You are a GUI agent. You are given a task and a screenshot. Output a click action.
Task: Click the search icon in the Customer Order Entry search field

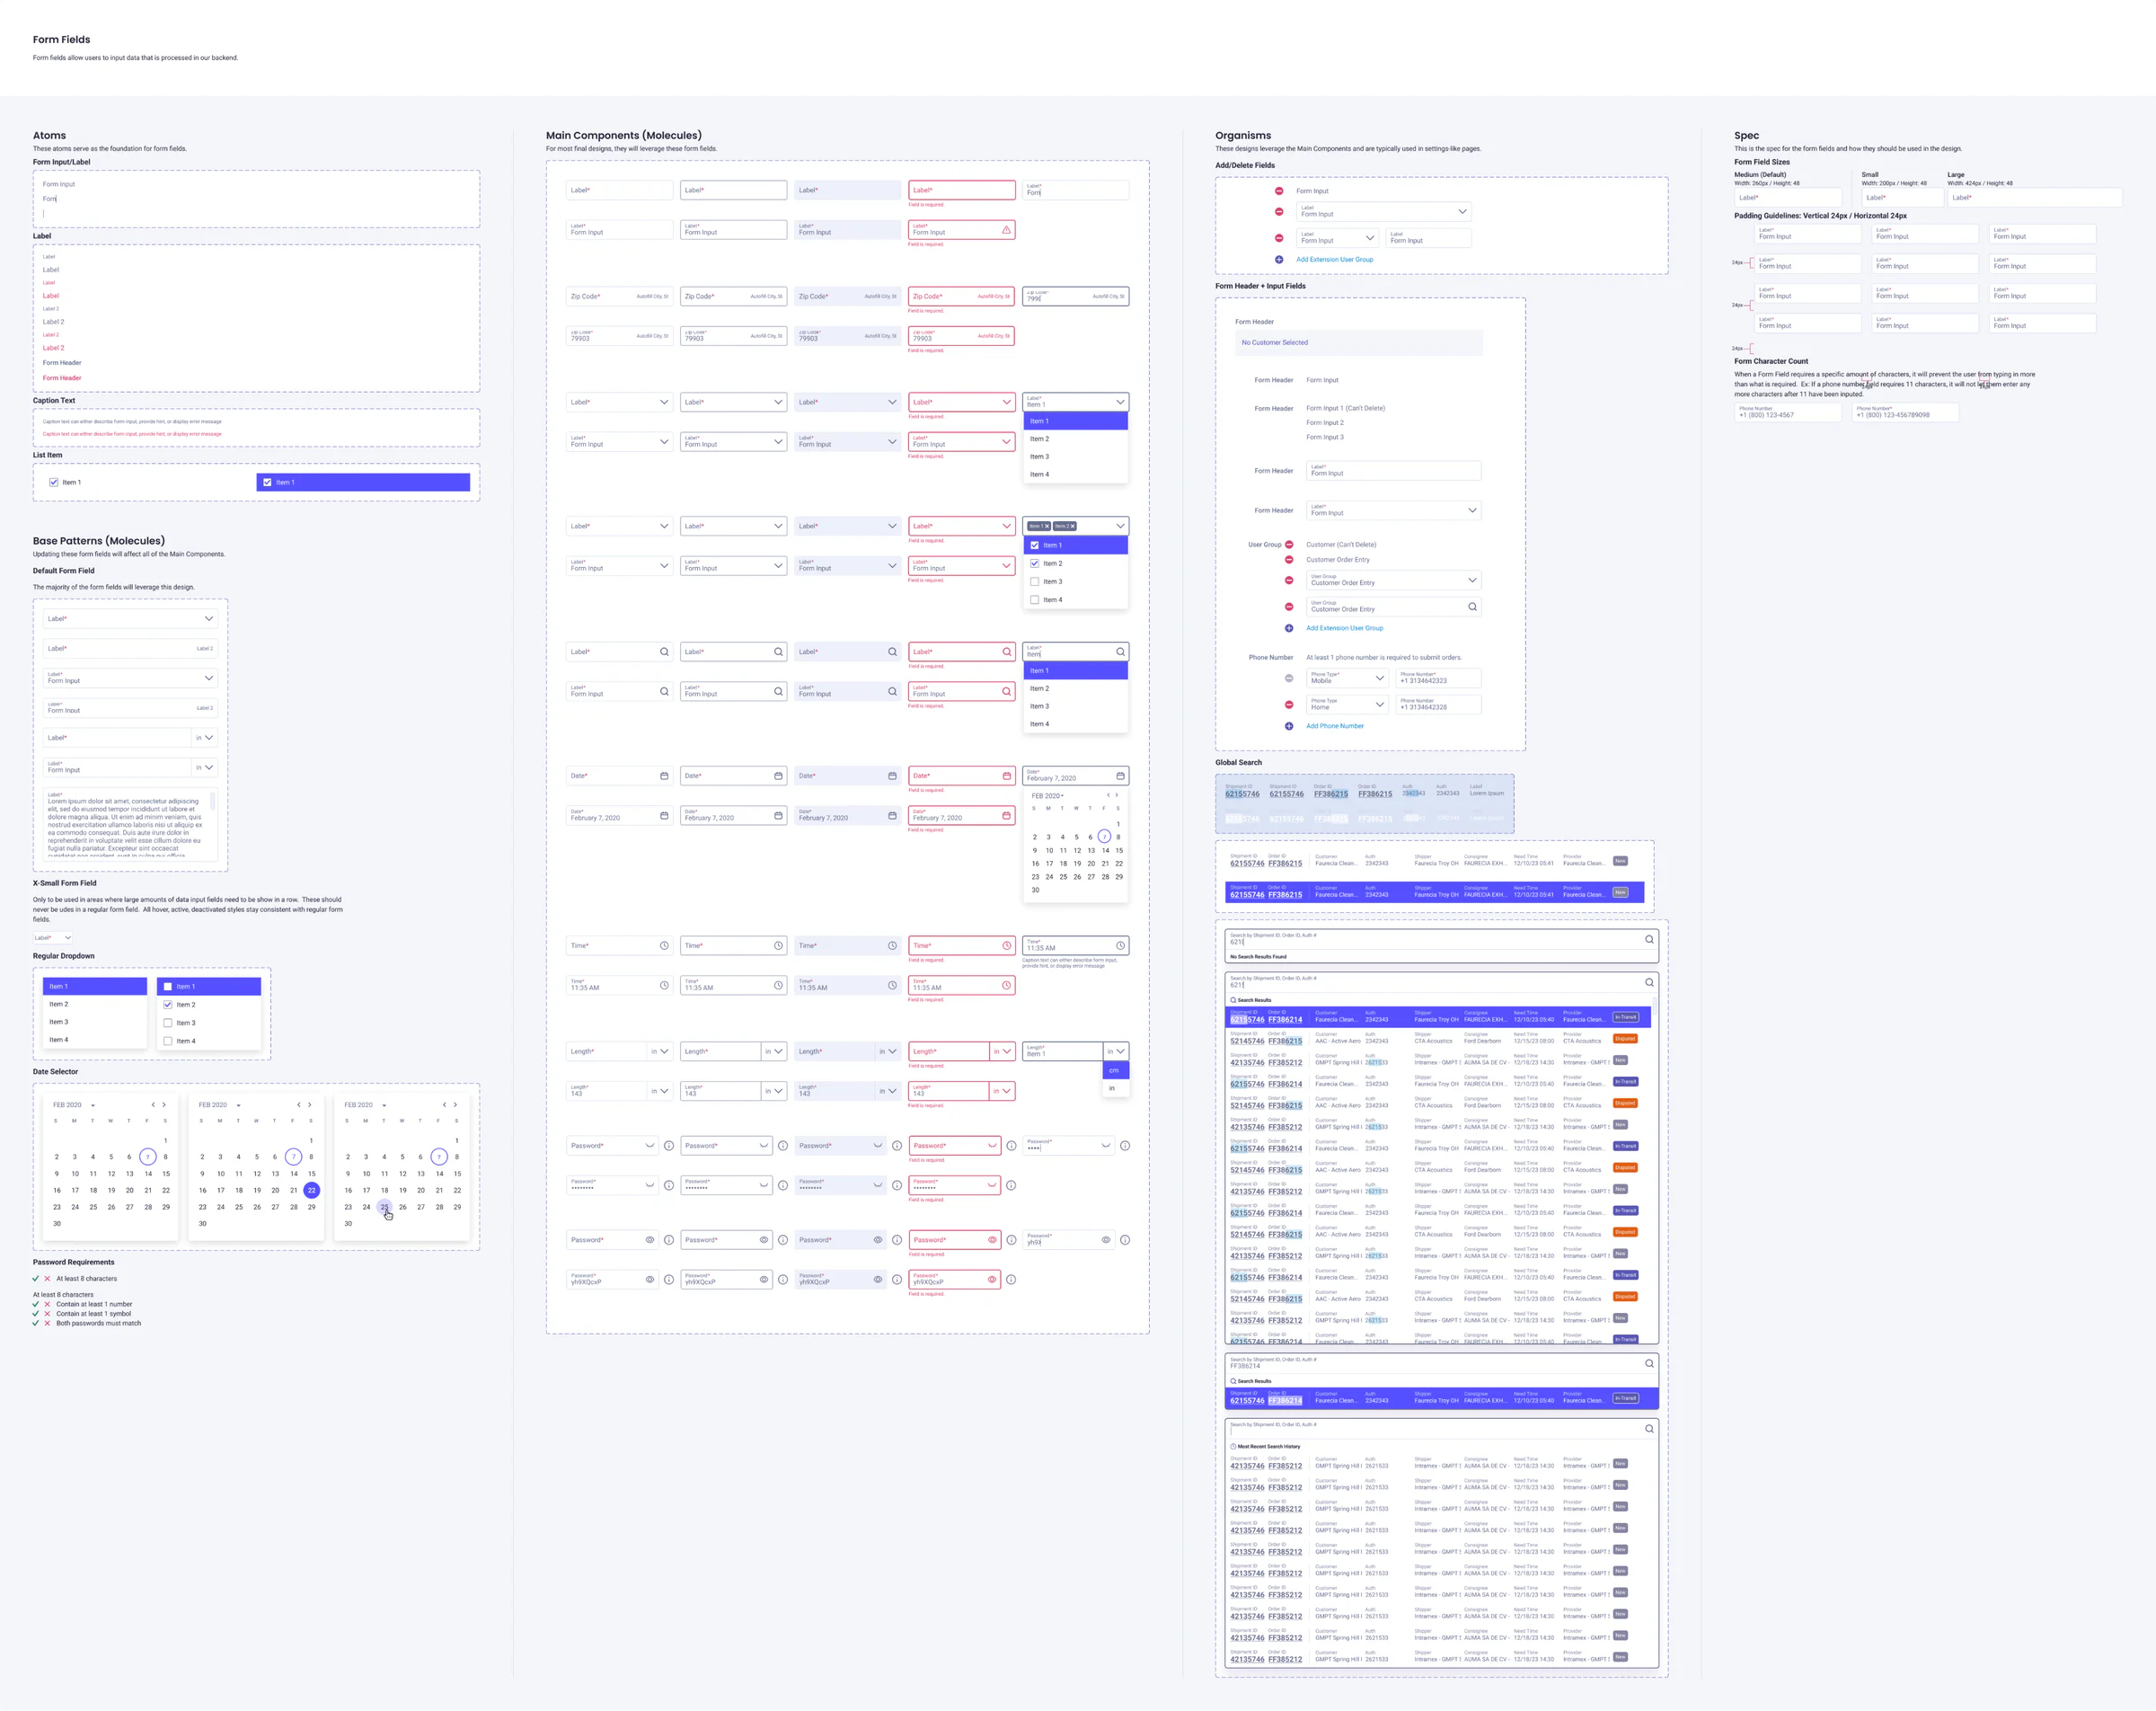[1472, 607]
